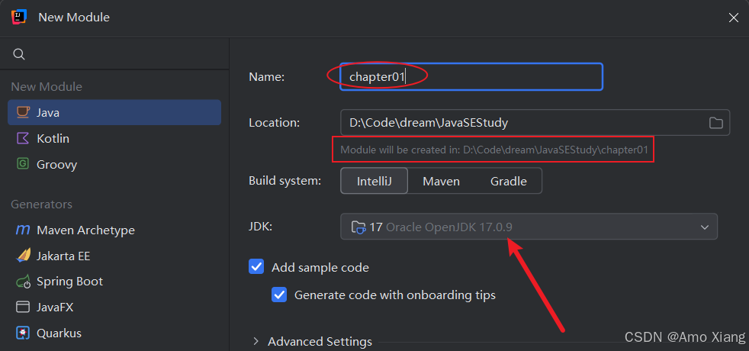749x351 pixels.
Task: Close the New Module dialog
Action: [733, 17]
